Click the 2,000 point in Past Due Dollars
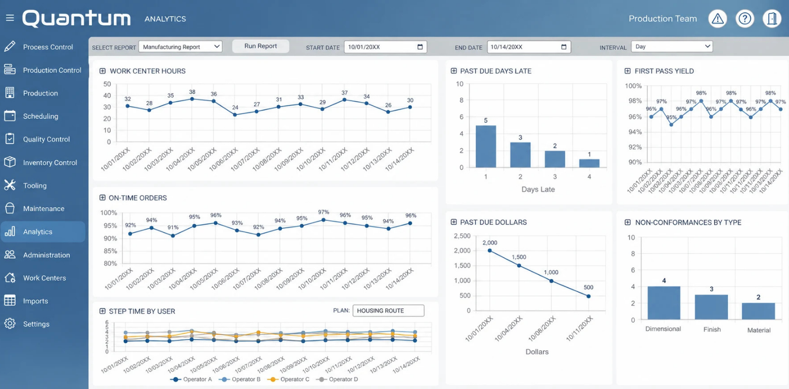 [490, 251]
